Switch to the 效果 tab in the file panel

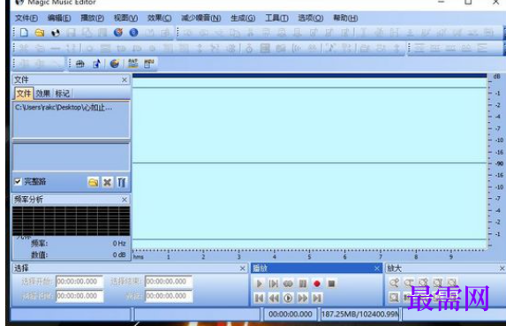click(x=43, y=94)
